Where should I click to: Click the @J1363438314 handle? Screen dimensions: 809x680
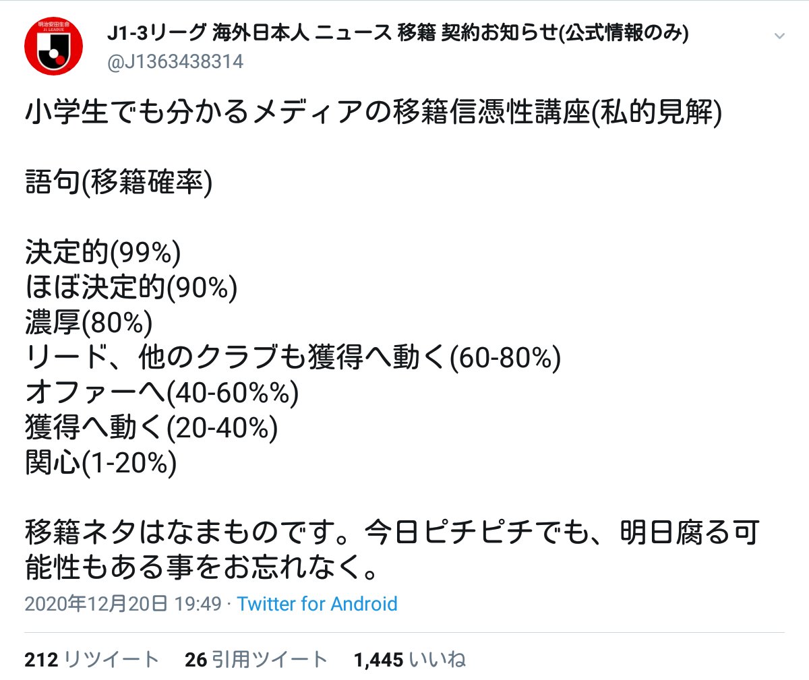coord(175,62)
